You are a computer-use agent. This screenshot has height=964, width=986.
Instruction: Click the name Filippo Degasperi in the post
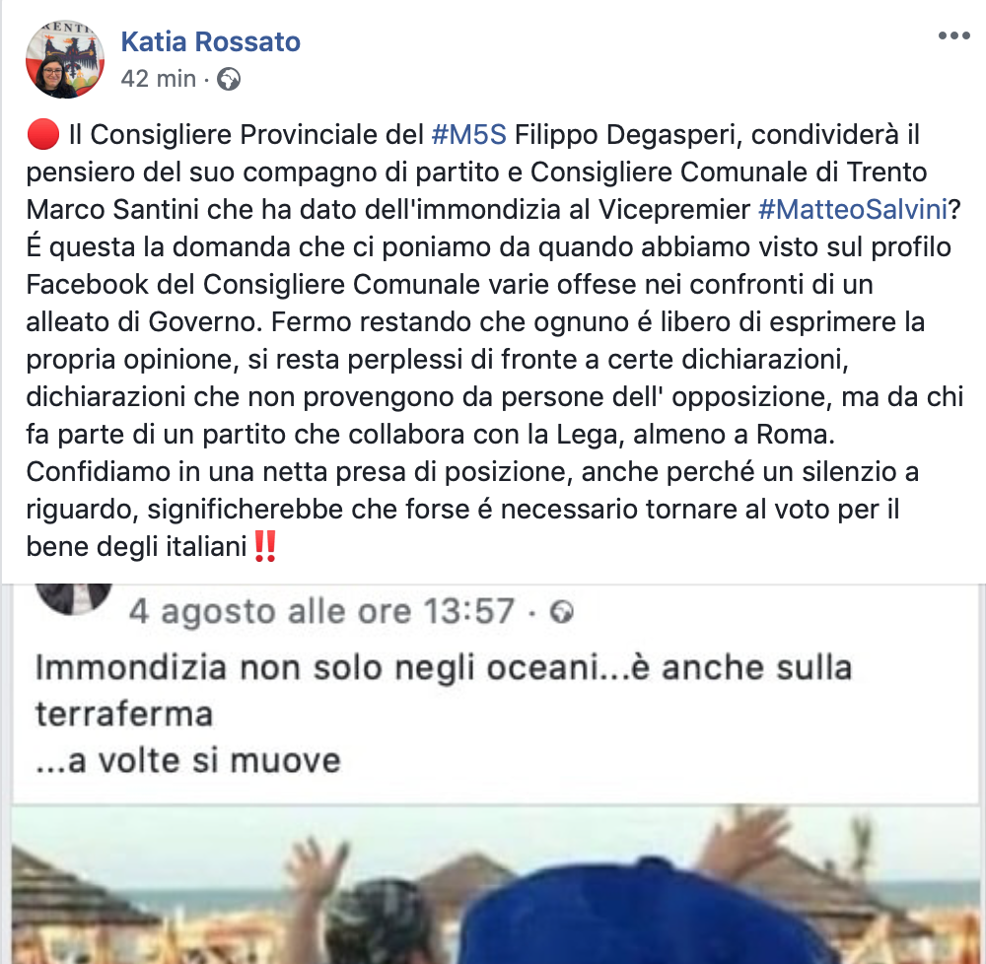pyautogui.click(x=628, y=134)
